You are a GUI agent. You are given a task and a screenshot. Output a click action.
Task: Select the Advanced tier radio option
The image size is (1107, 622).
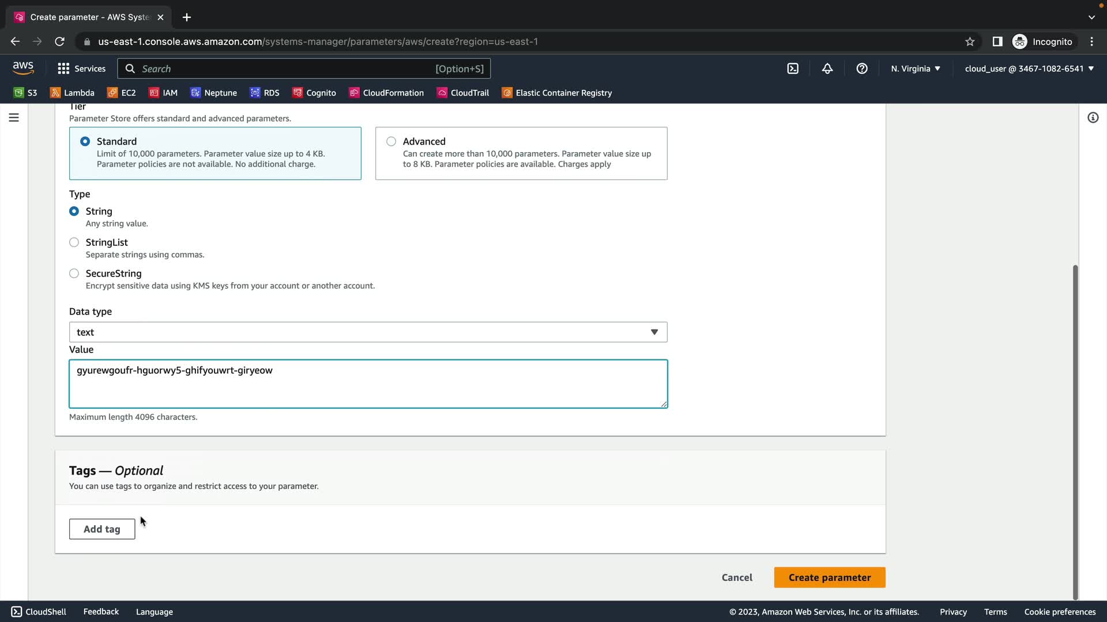coord(391,141)
